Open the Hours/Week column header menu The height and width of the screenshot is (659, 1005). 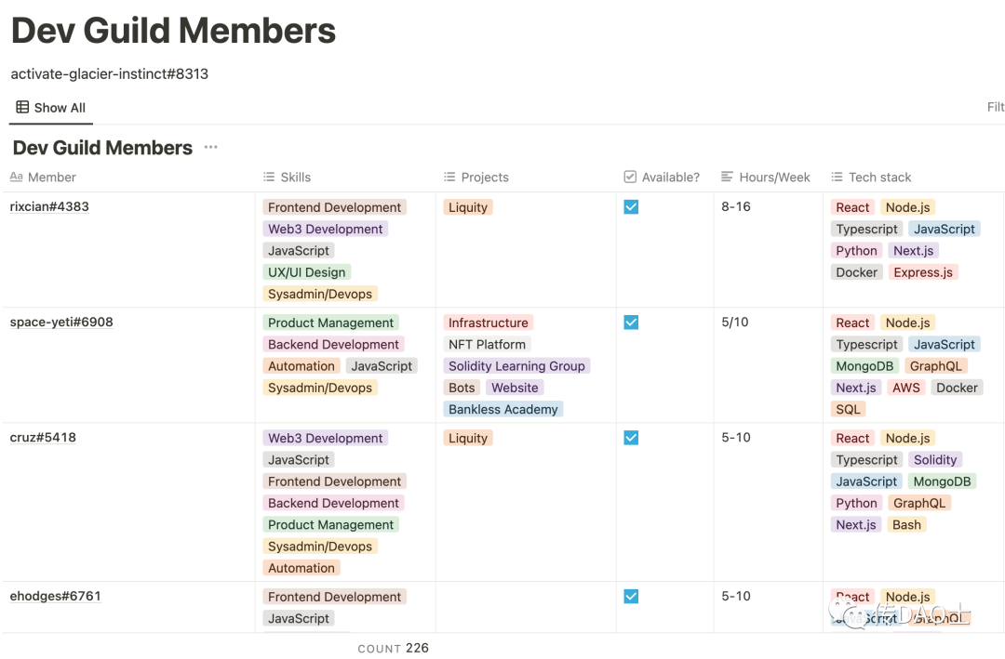pos(774,177)
